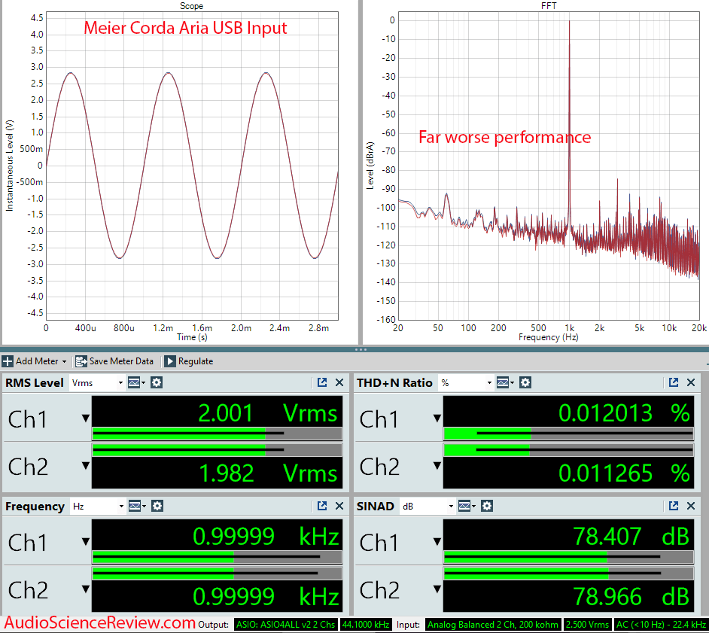
Task: Close the SINAD meter
Action: point(691,506)
